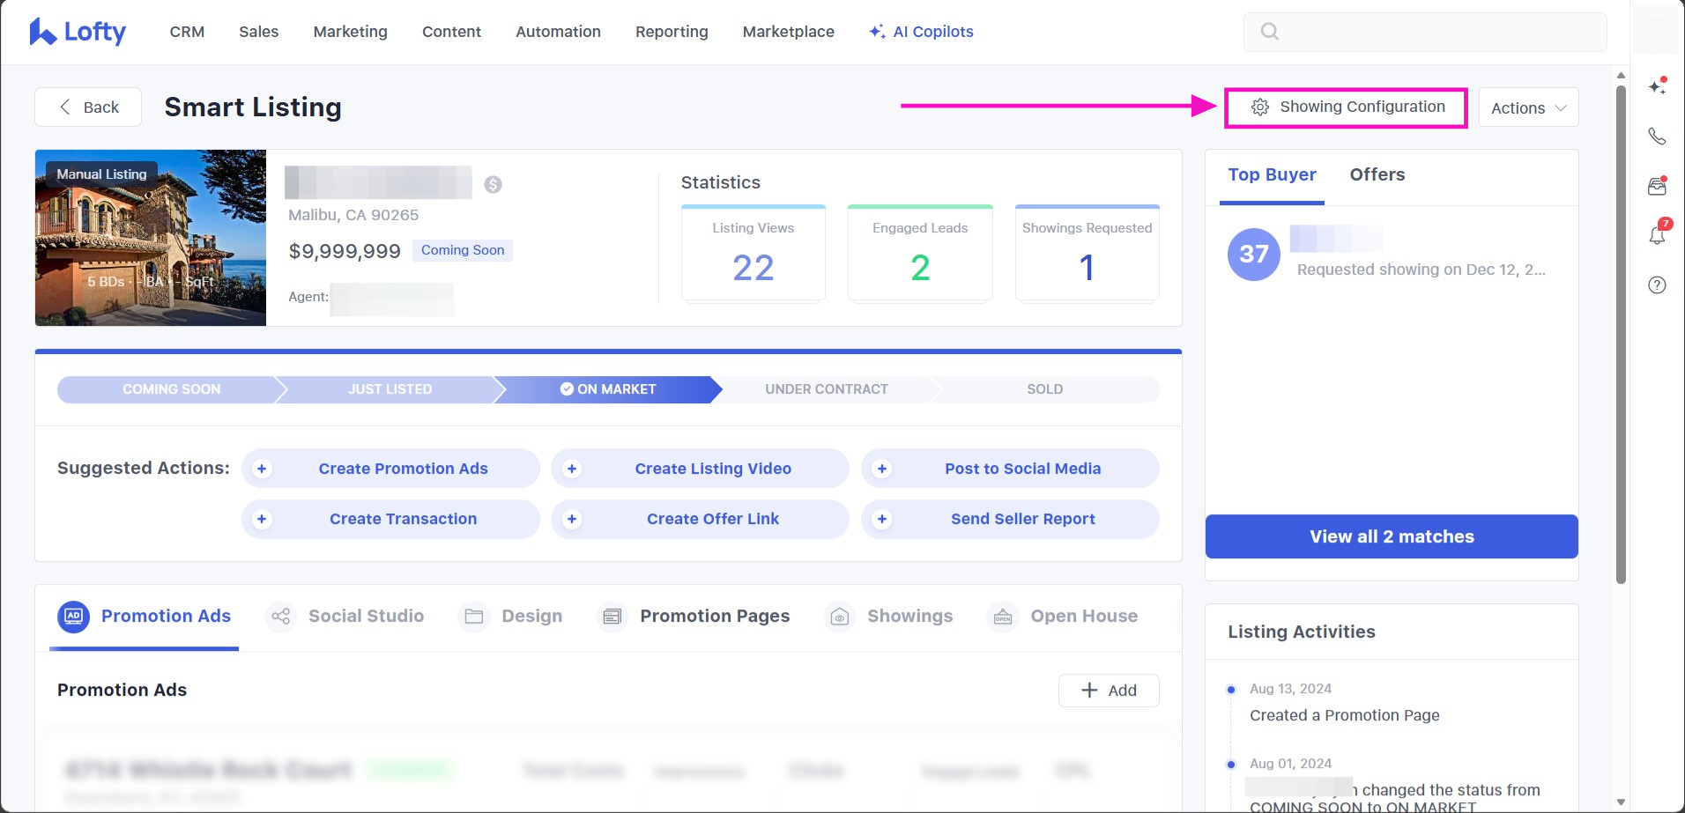Open the AI sparkle assistant in sidebar

pyautogui.click(x=1657, y=86)
